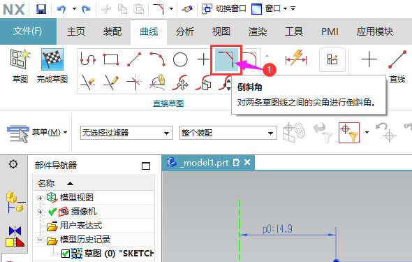Image resolution: width=412 pixels, height=262 pixels.
Task: Open dropdown arrow next to snap filter icon
Action: pyautogui.click(x=367, y=132)
